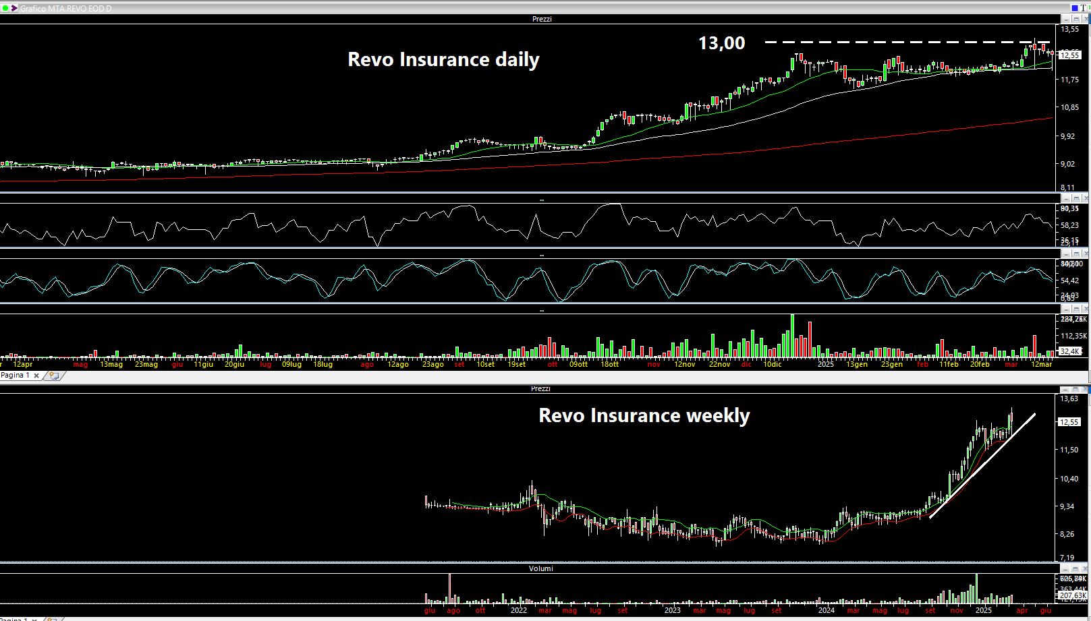Click the 58,23 value on oscillator scale

pyautogui.click(x=1070, y=225)
